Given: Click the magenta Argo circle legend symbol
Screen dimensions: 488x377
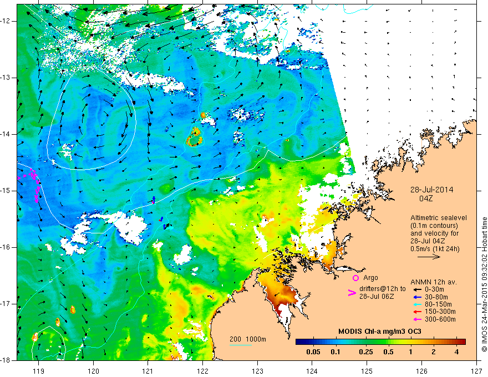Looking at the screenshot, I should click(355, 278).
